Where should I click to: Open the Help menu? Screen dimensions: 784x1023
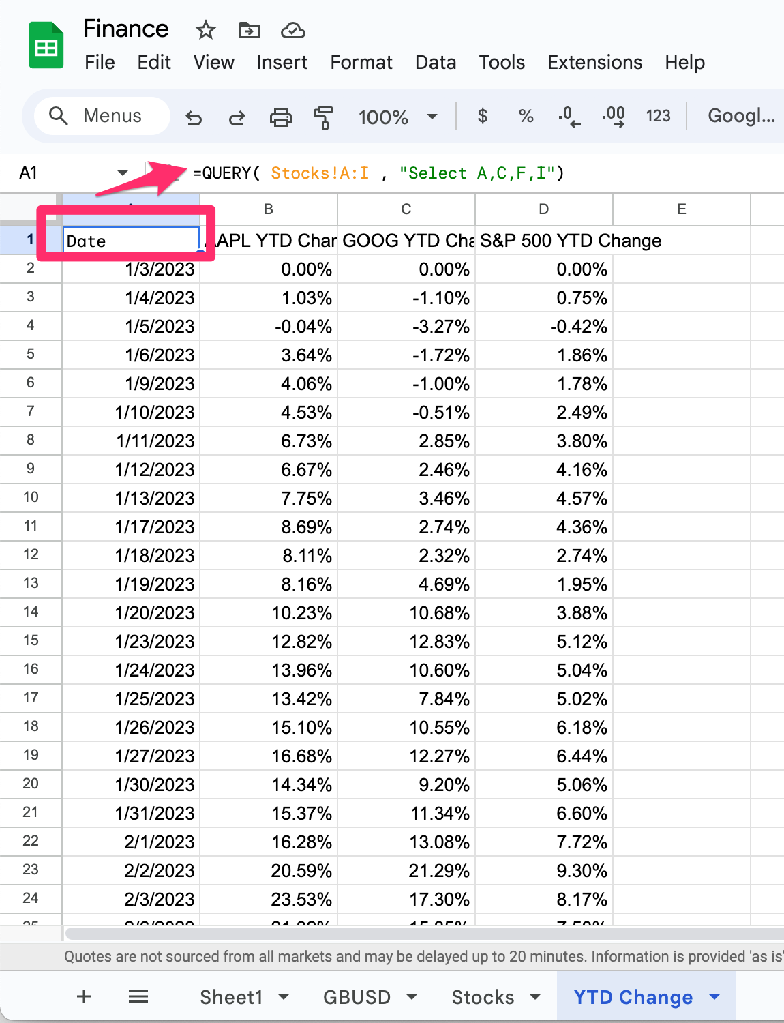[x=684, y=62]
